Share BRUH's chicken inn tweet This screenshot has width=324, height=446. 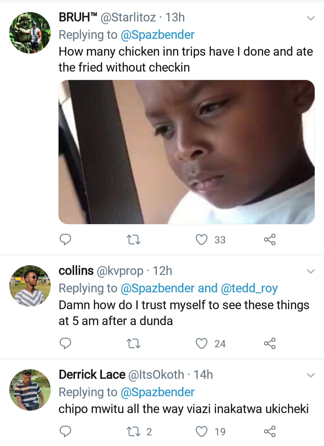[x=269, y=240]
